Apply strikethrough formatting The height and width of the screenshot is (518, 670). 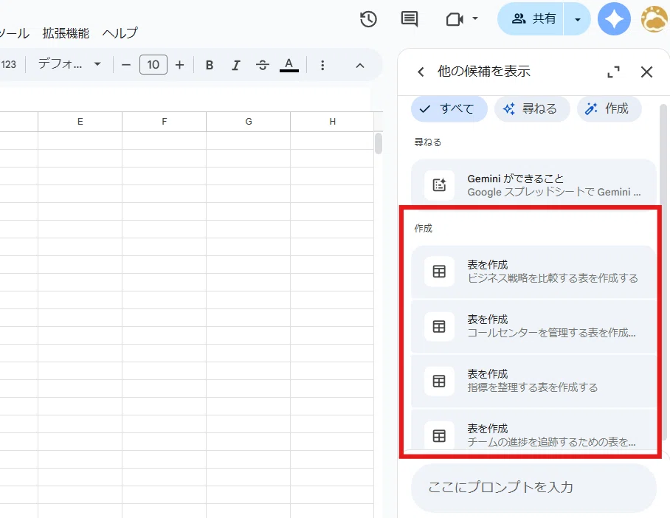pos(263,65)
